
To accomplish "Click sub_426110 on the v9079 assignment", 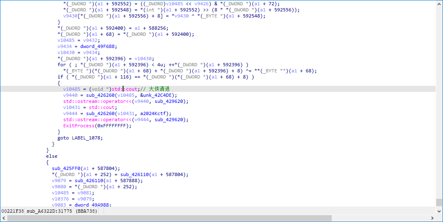I will [89, 181].
